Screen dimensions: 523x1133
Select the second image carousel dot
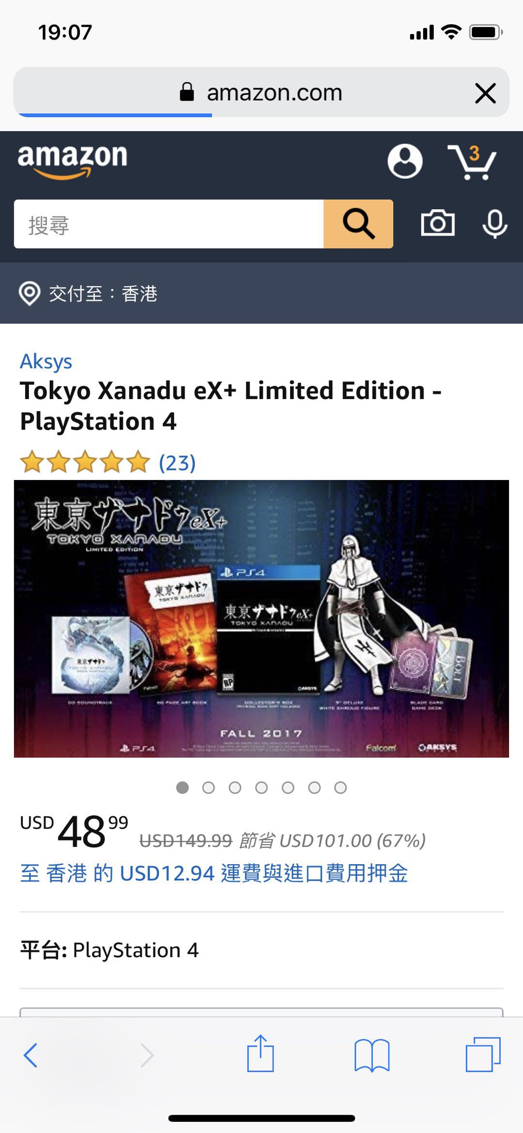(209, 788)
